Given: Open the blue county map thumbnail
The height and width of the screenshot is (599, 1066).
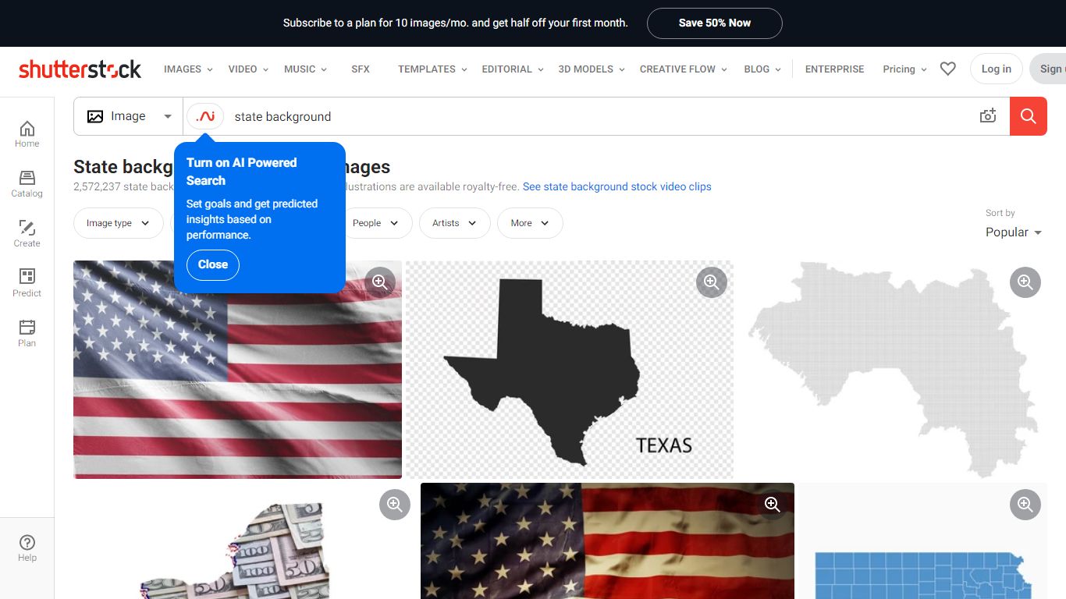Looking at the screenshot, I should (x=922, y=541).
